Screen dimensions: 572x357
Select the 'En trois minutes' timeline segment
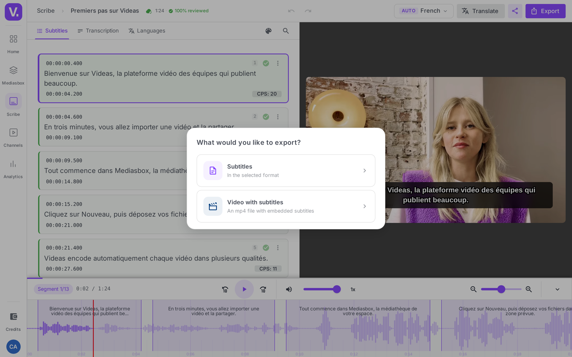point(214,325)
